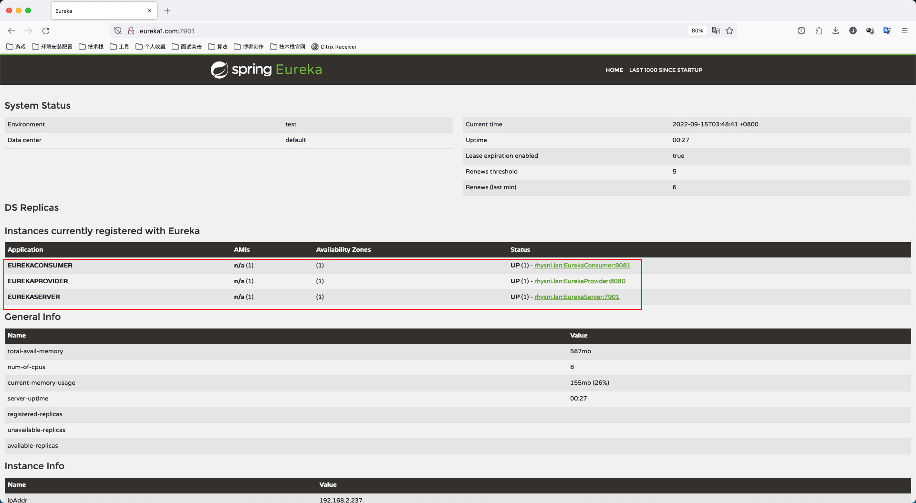Screen dimensions: 916x503
Task: Open the 环境安装配置 bookmark folder
Action: [x=52, y=47]
